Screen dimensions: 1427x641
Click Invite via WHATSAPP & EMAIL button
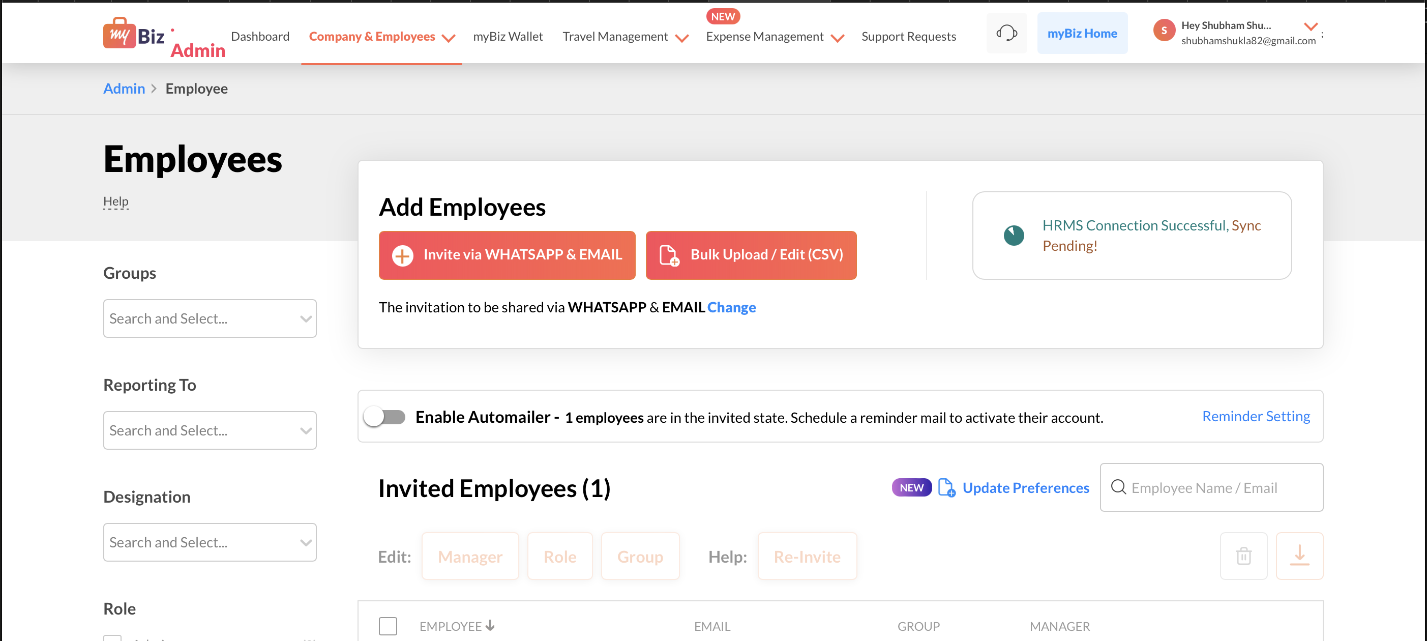[507, 255]
